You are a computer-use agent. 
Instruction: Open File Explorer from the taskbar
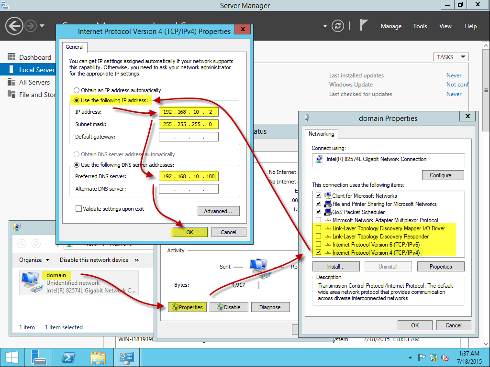[x=98, y=357]
